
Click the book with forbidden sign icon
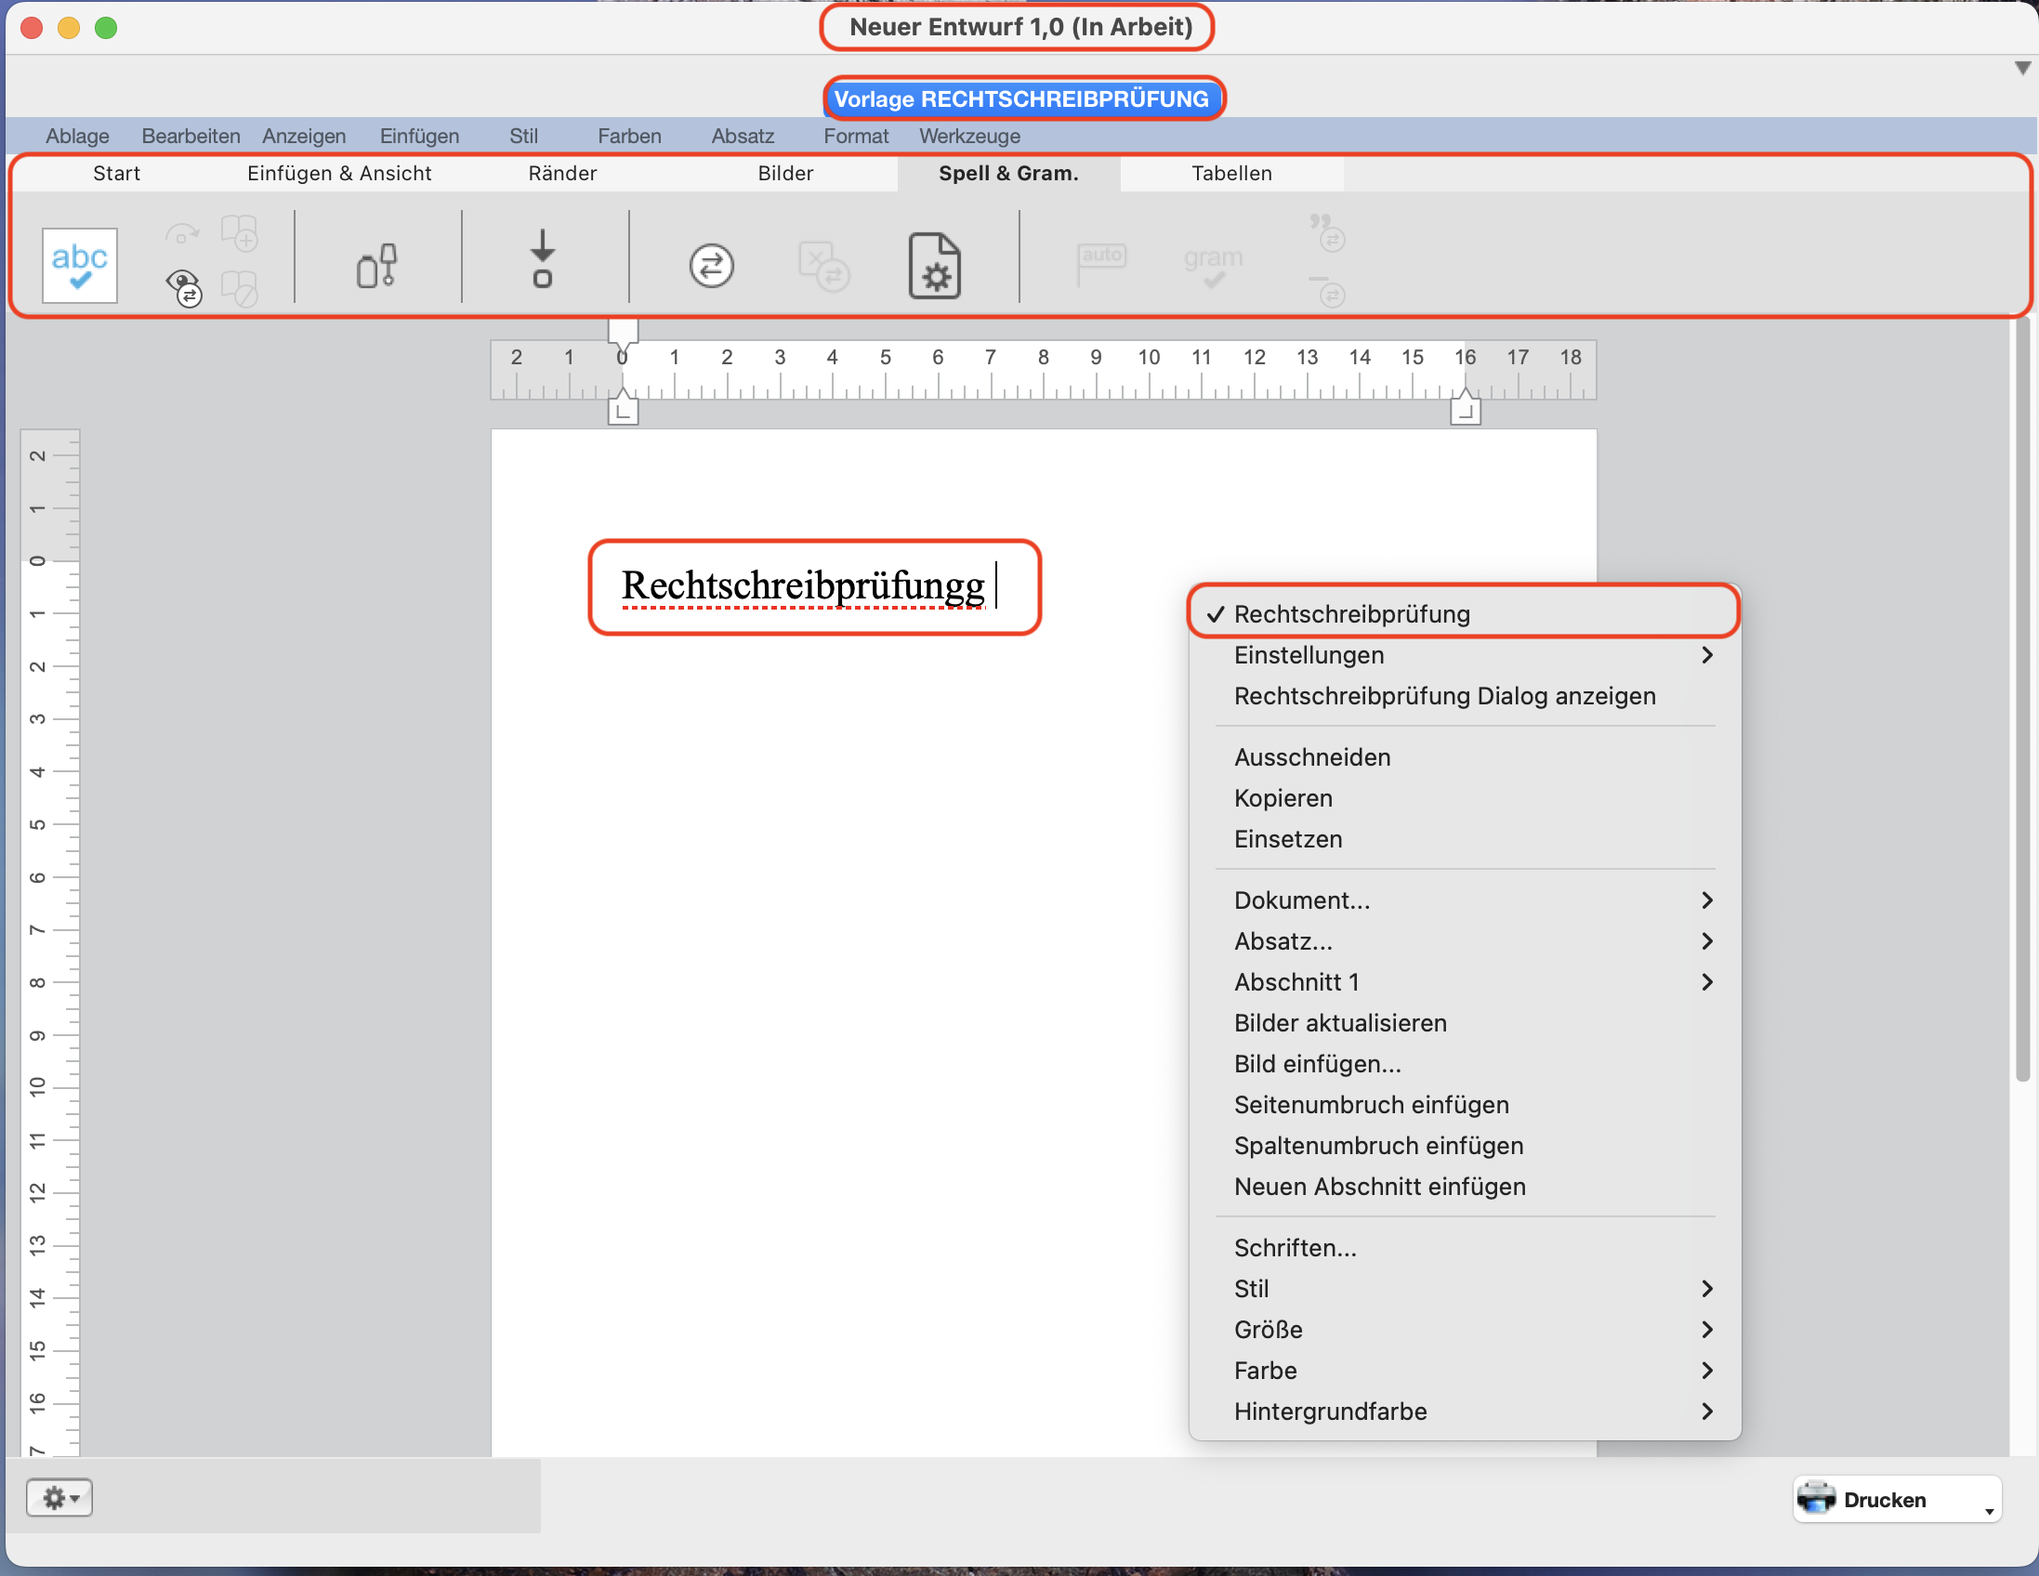[240, 287]
